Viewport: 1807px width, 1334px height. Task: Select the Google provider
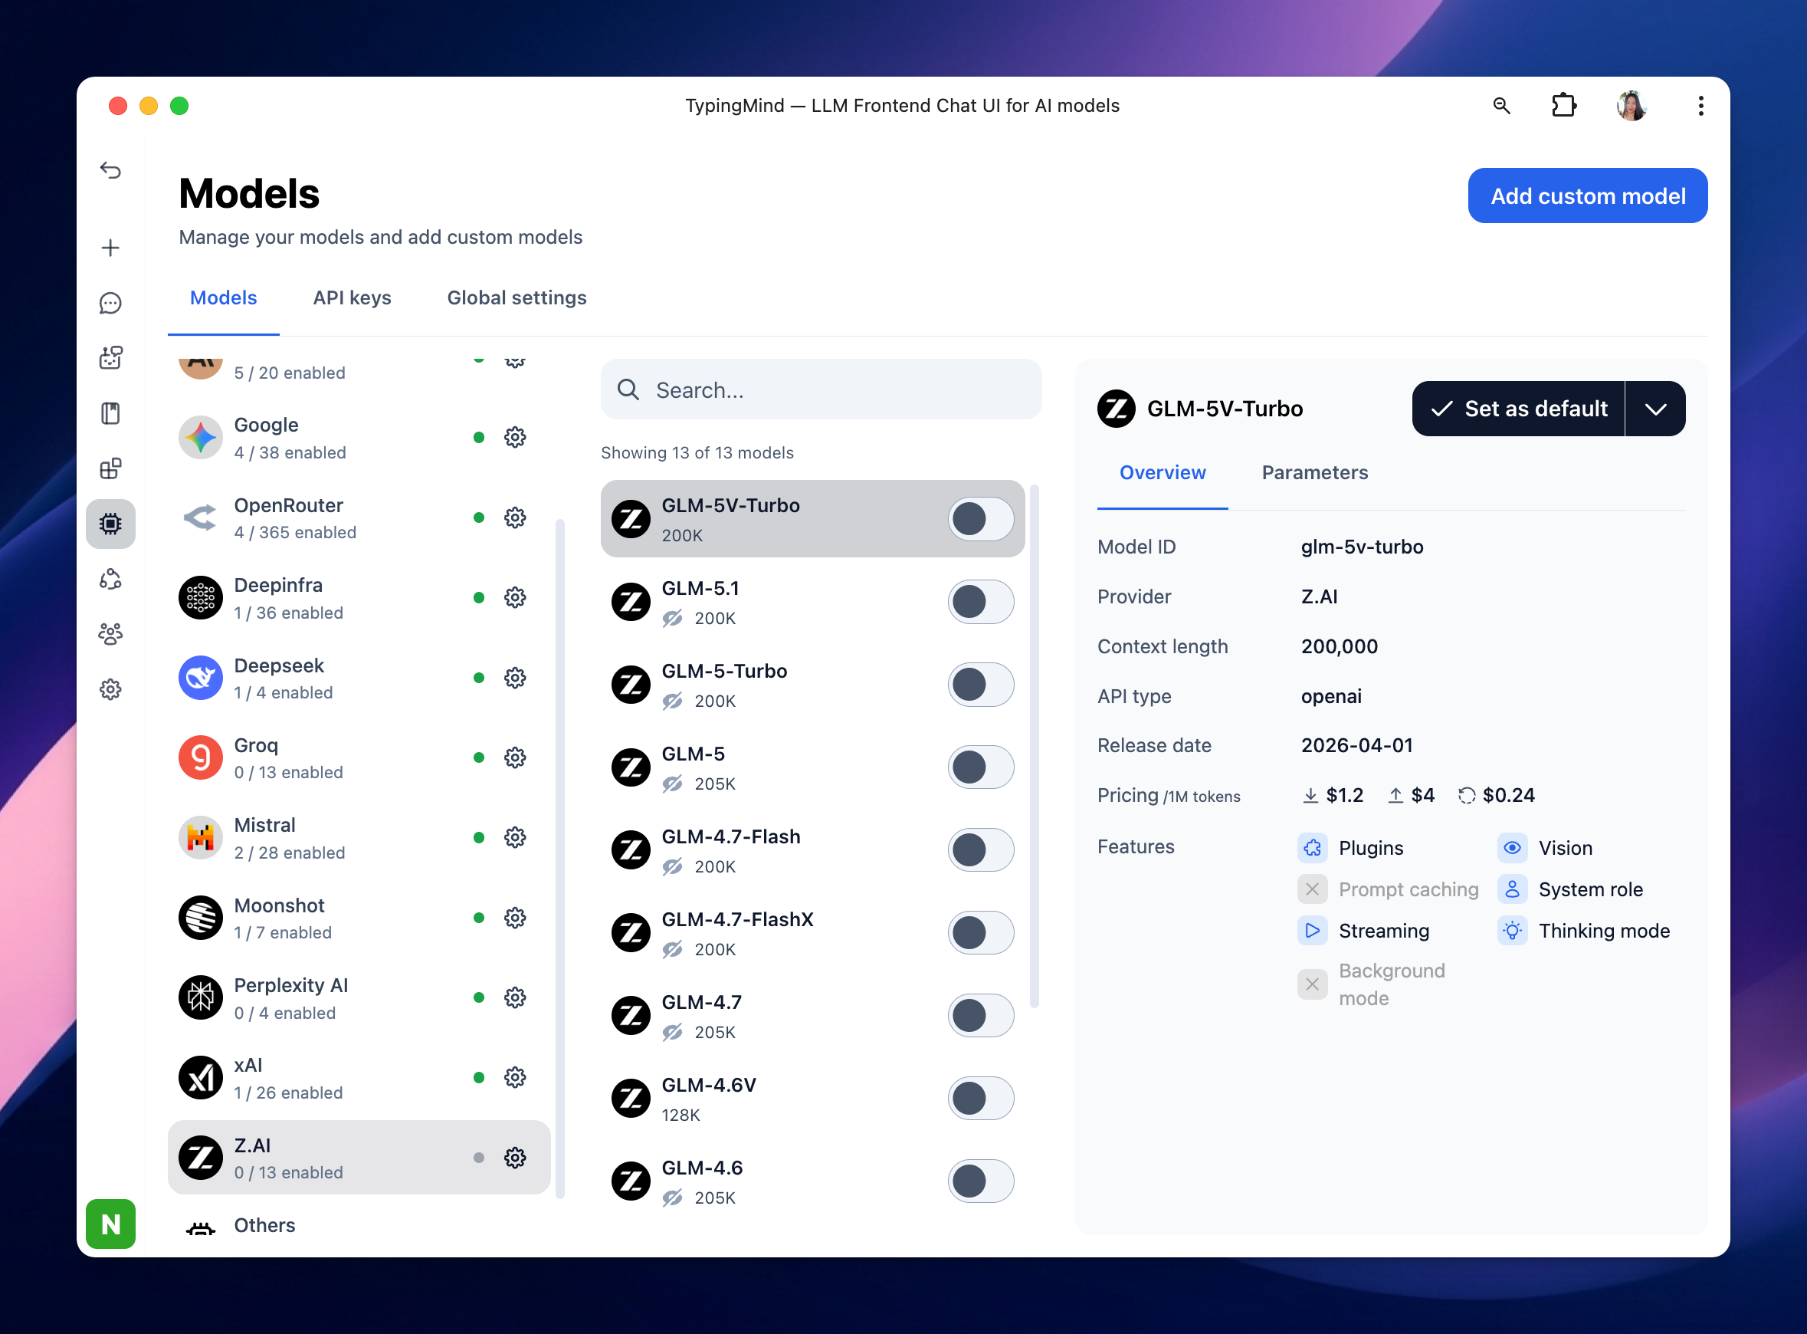click(x=359, y=438)
